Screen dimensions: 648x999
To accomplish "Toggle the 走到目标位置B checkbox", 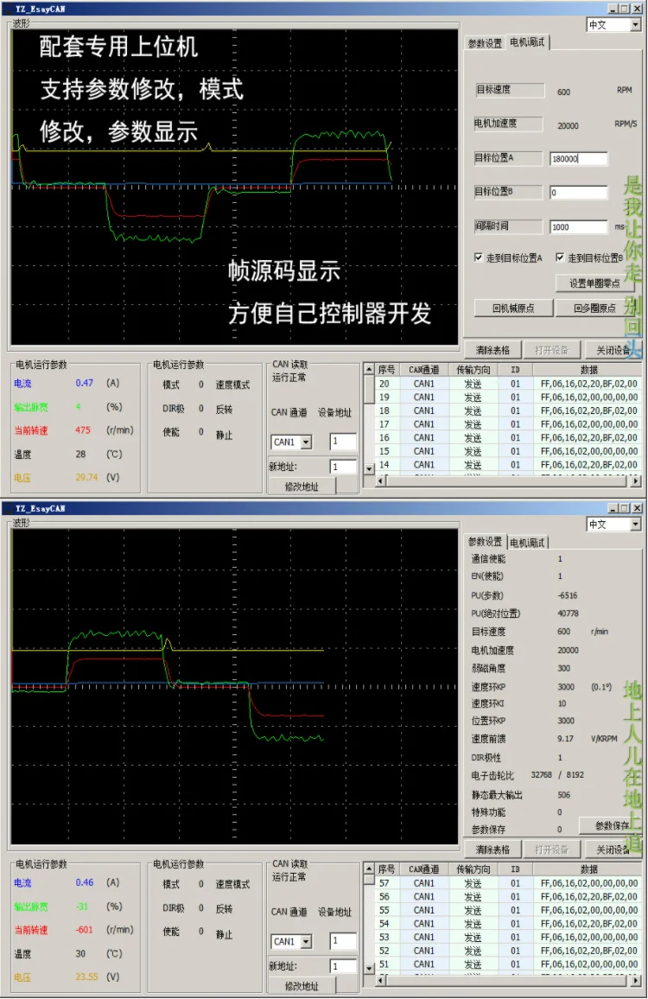I will pos(559,258).
